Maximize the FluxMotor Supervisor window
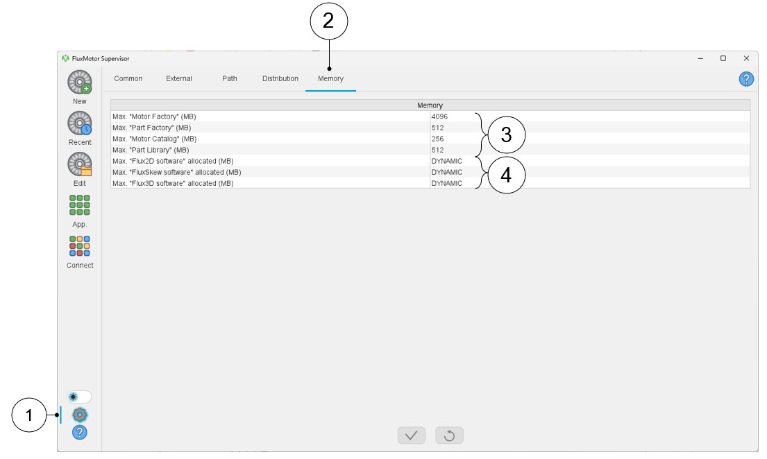767x459 pixels. 723,58
